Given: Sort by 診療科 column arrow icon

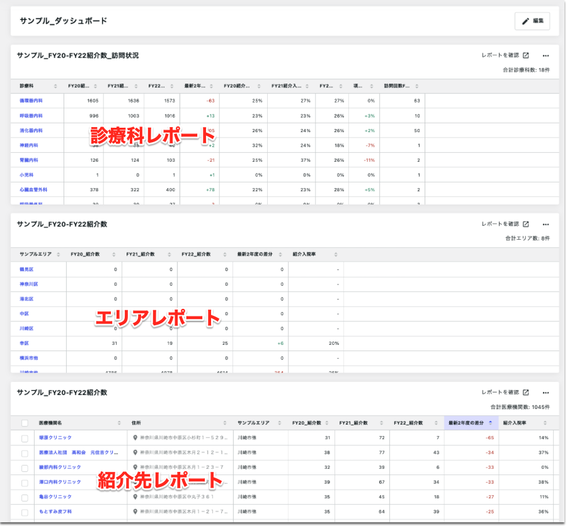Looking at the screenshot, I should pyautogui.click(x=55, y=86).
